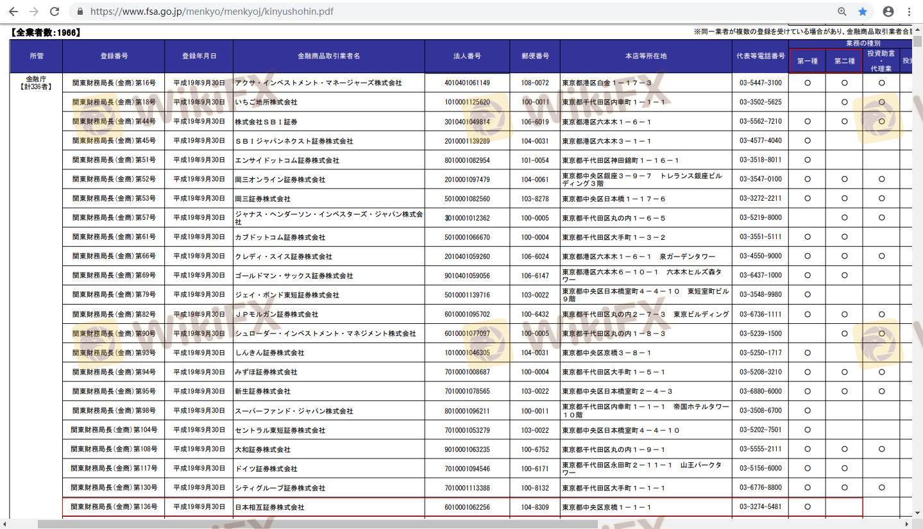Click company name いちご地所株式会社
The image size is (923, 529).
click(266, 103)
